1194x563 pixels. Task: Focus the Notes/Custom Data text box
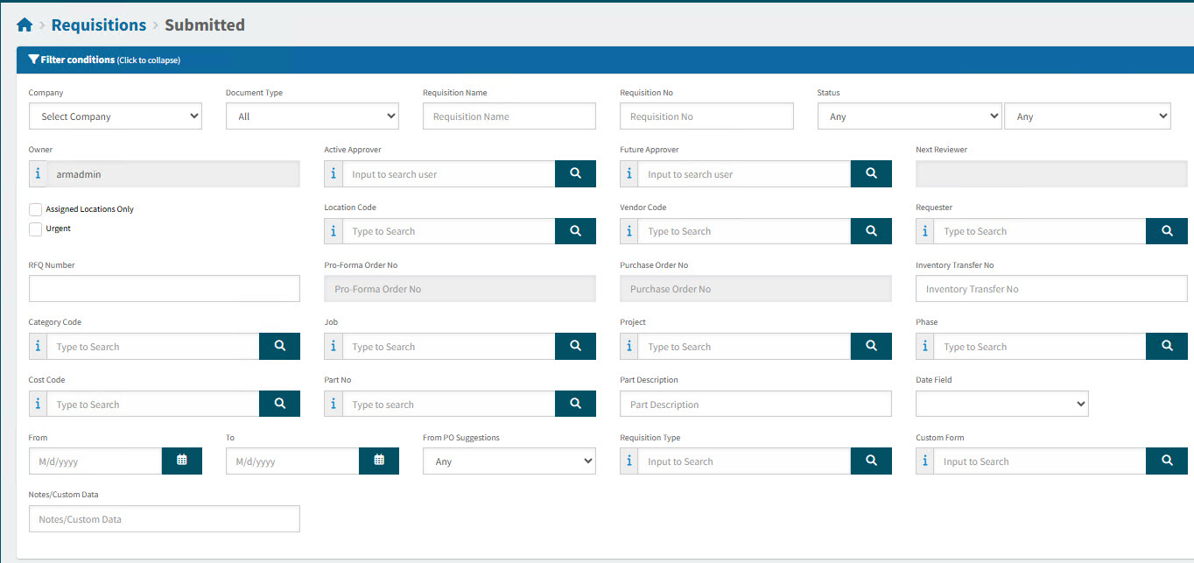pos(164,519)
